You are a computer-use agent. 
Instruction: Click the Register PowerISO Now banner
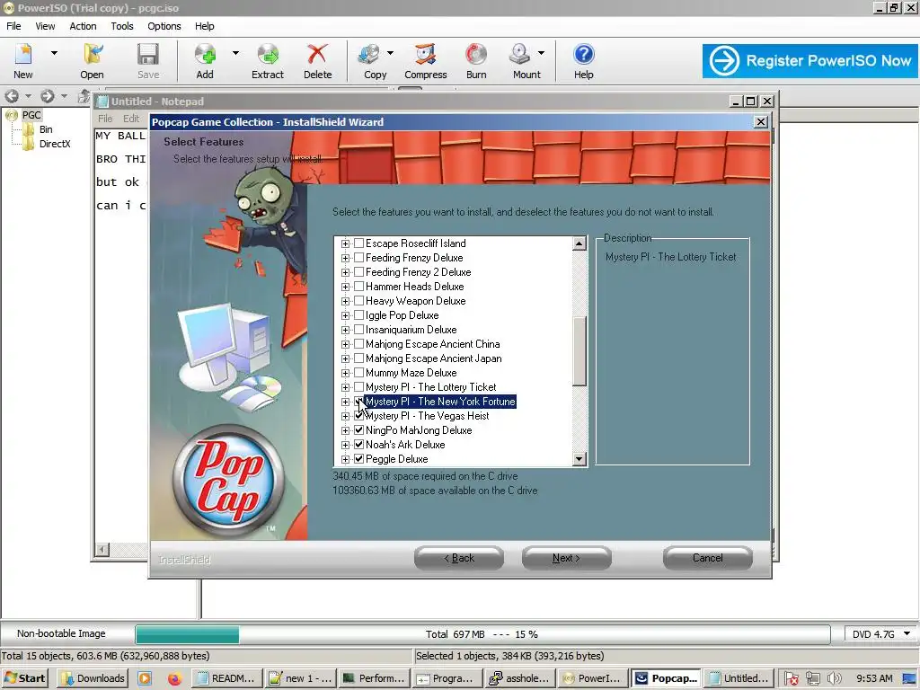click(x=810, y=60)
